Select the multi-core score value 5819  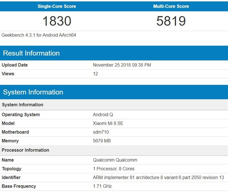(171, 21)
